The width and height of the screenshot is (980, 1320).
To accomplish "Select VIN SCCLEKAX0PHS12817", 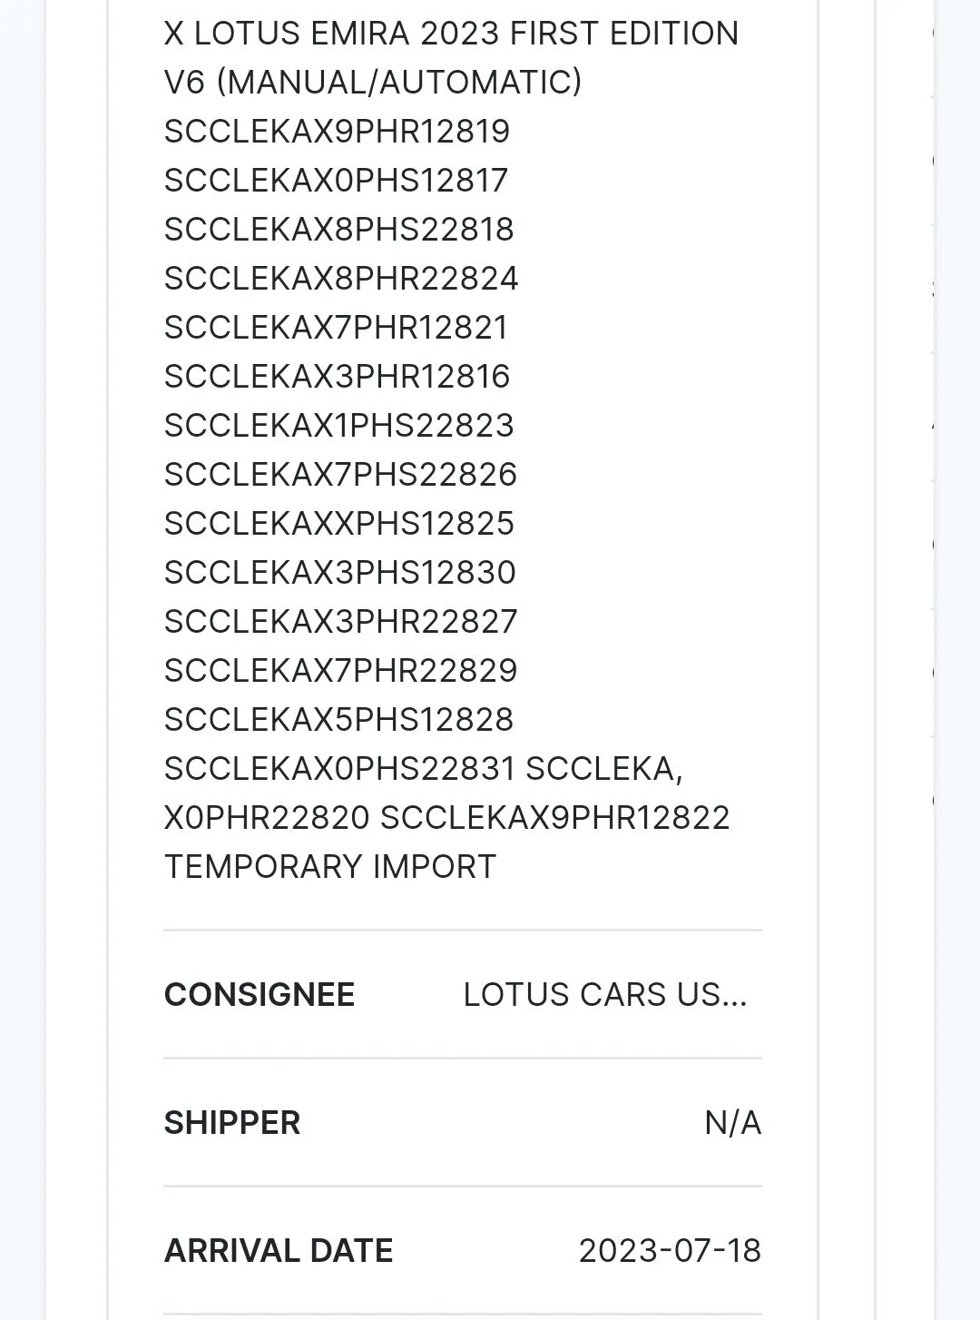I will point(336,181).
